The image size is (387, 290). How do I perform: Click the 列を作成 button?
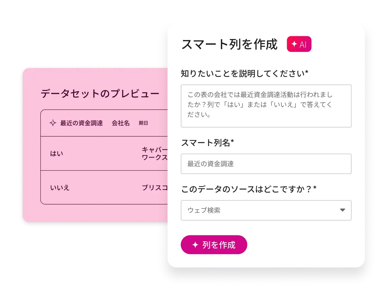(x=214, y=245)
